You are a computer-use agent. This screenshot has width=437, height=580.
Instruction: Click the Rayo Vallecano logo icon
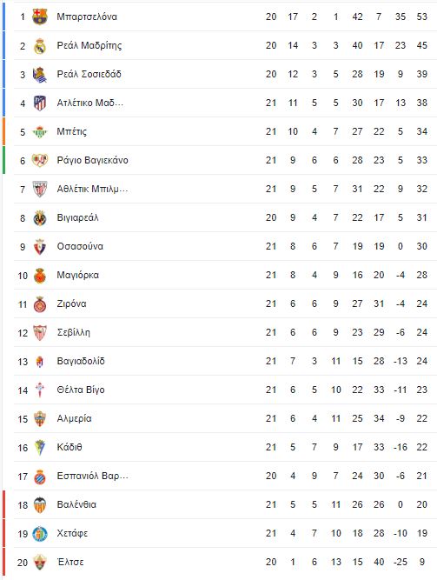(x=40, y=161)
